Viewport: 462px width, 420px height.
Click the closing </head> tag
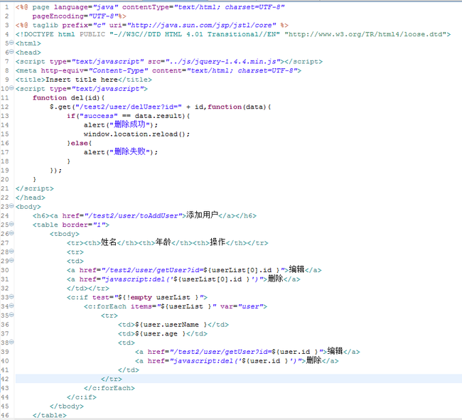[31, 198]
